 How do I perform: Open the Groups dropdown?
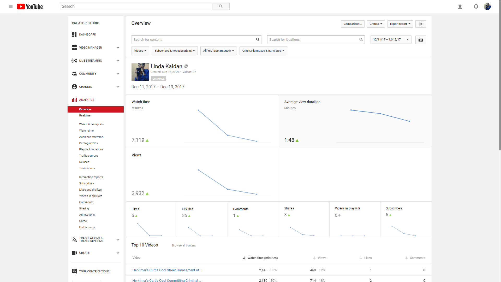tap(376, 24)
